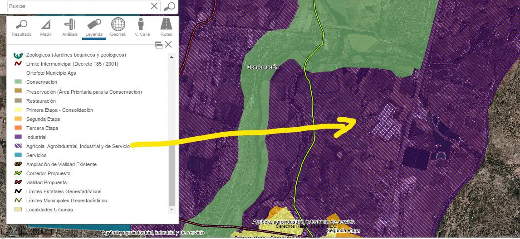The width and height of the screenshot is (520, 239).
Task: Click inside the Buscar search box
Action: [x=79, y=6]
